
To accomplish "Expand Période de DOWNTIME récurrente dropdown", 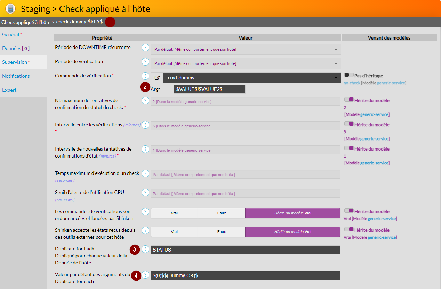I will pyautogui.click(x=246, y=49).
